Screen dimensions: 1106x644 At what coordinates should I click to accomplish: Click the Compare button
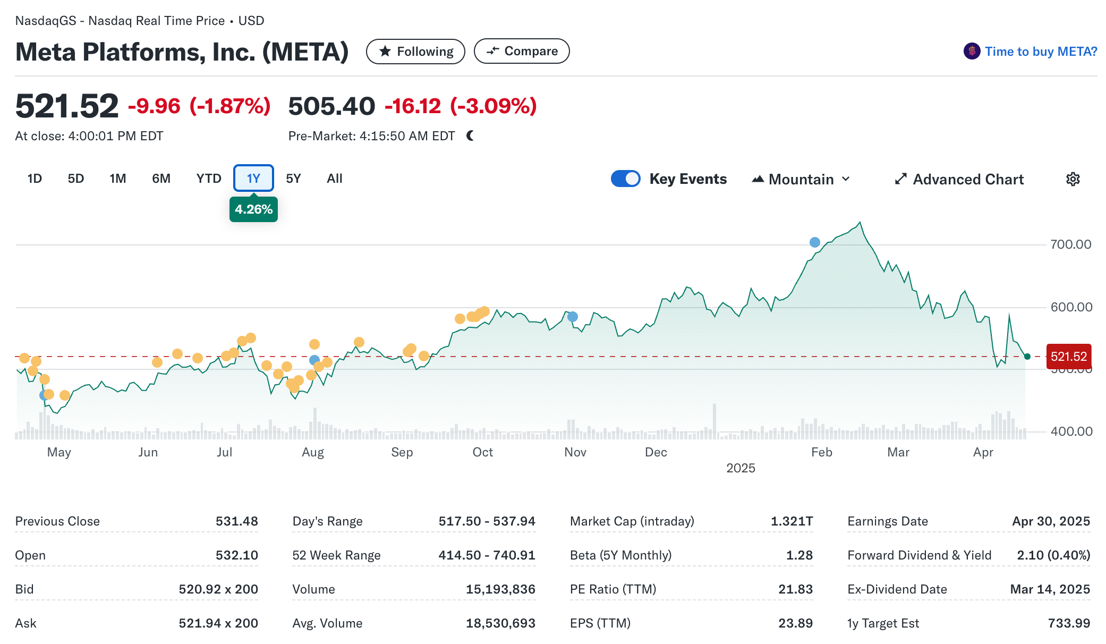click(x=521, y=51)
